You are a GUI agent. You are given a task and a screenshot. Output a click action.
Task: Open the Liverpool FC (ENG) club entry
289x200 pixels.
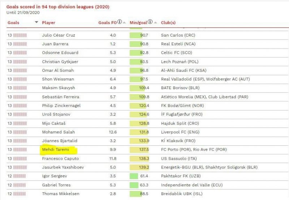tap(177, 132)
